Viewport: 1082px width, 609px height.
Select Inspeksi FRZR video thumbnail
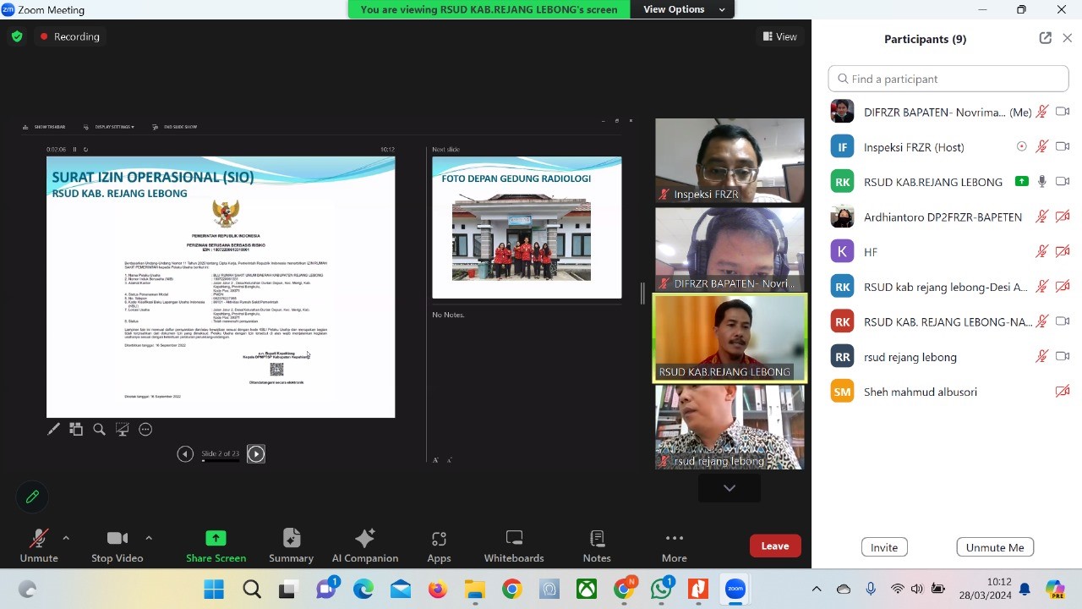730,161
